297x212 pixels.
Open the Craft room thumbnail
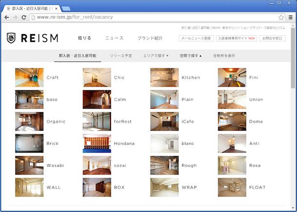coord(29,77)
